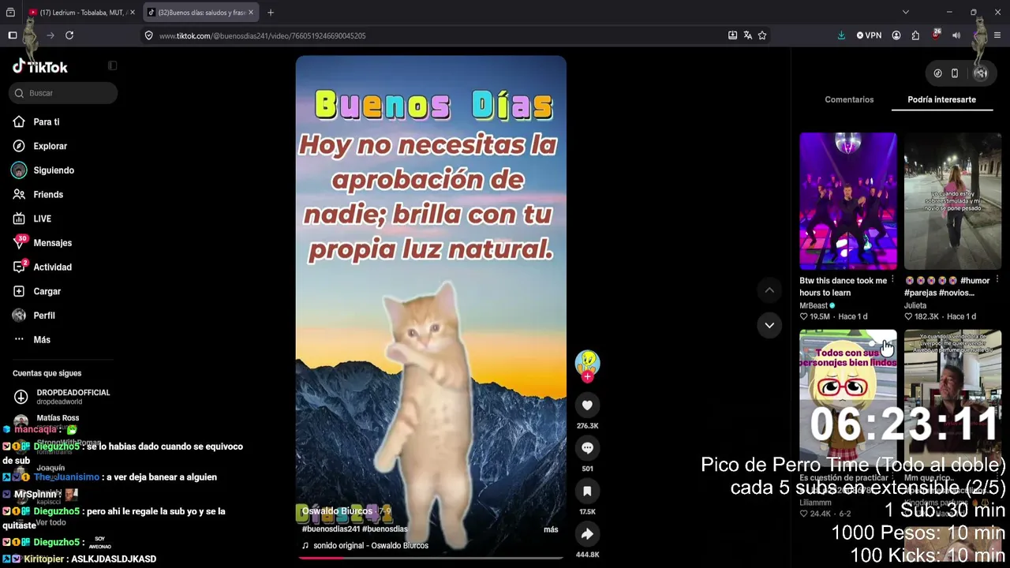Seek in the video progress bar

431,558
